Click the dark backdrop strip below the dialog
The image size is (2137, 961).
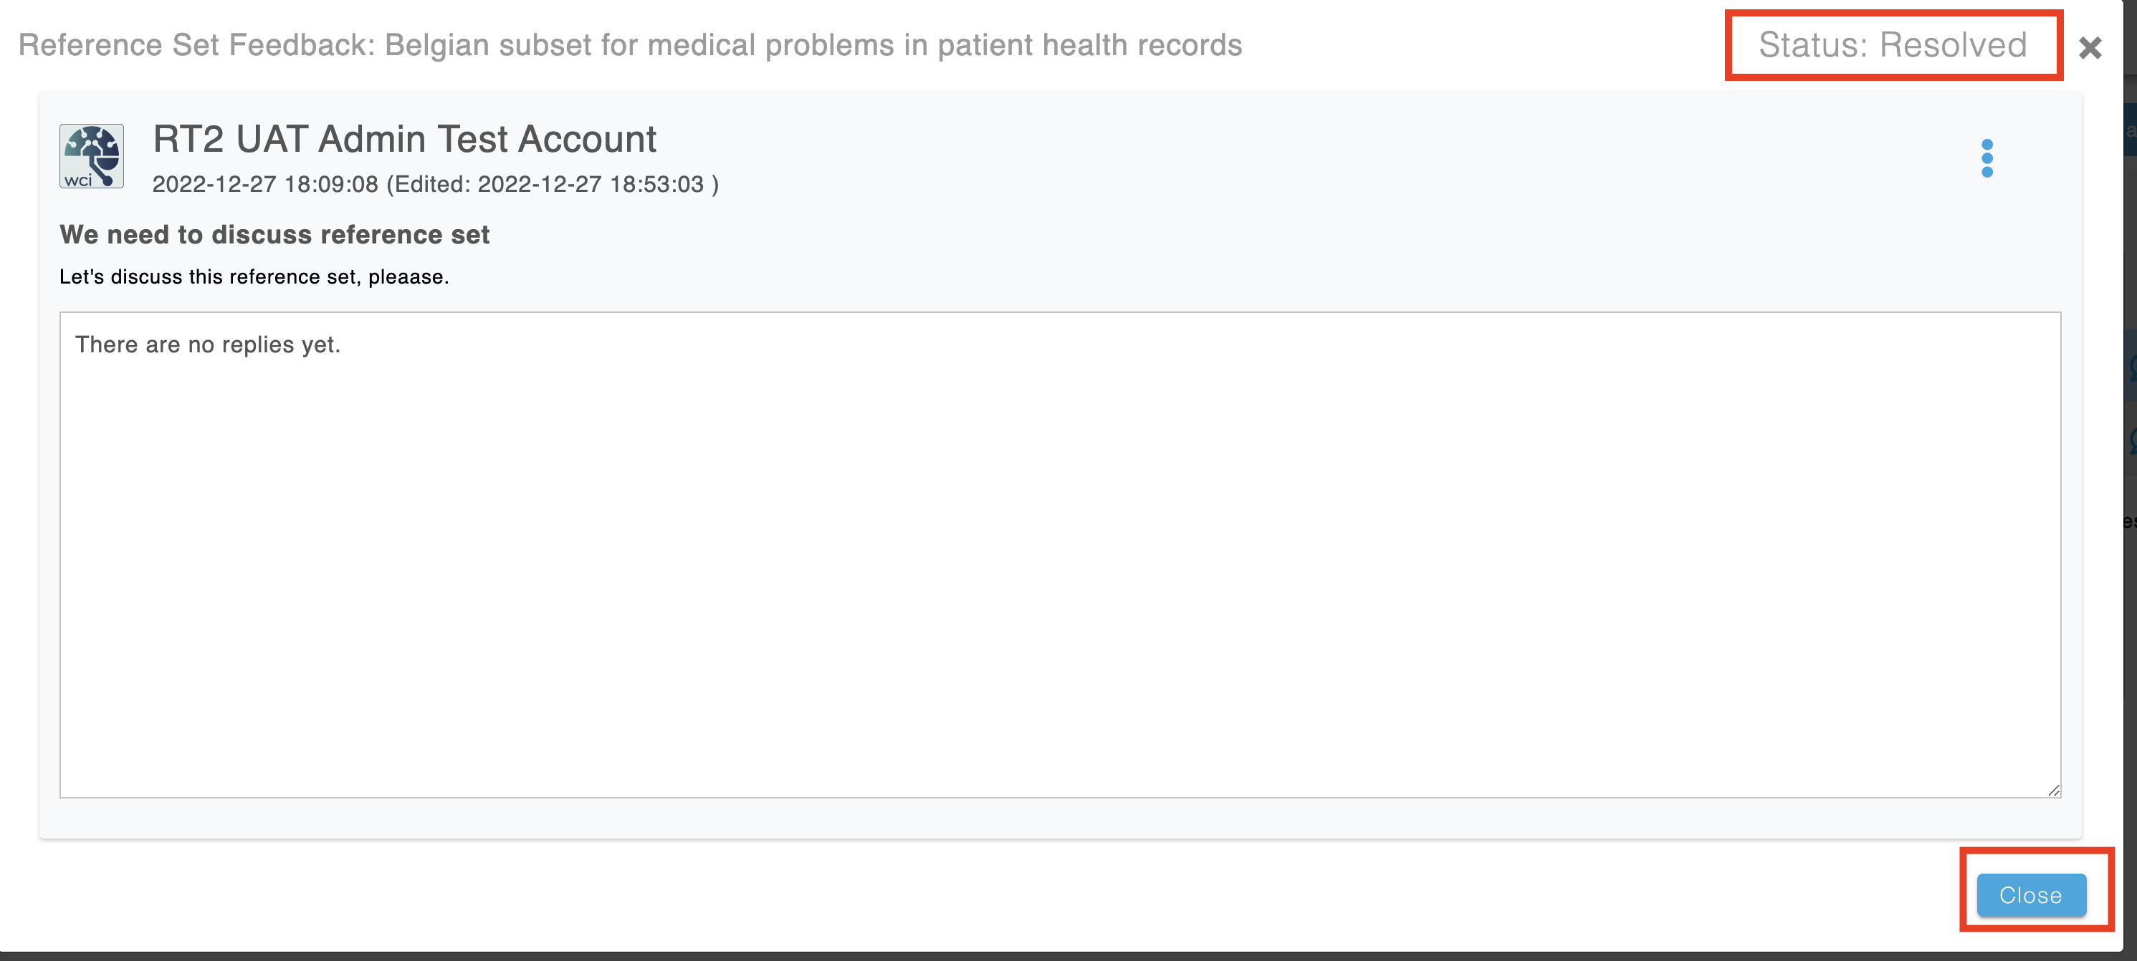[1068, 956]
